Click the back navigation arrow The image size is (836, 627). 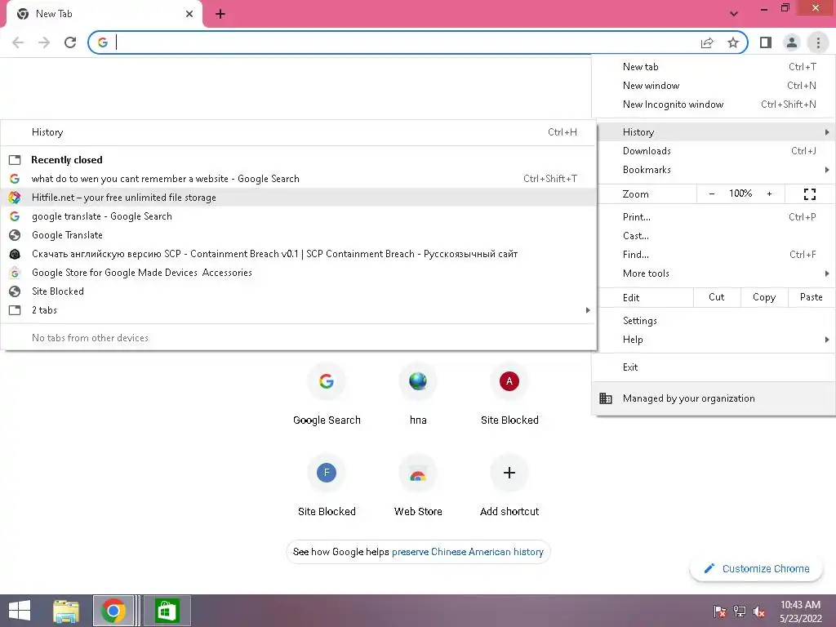coord(18,42)
